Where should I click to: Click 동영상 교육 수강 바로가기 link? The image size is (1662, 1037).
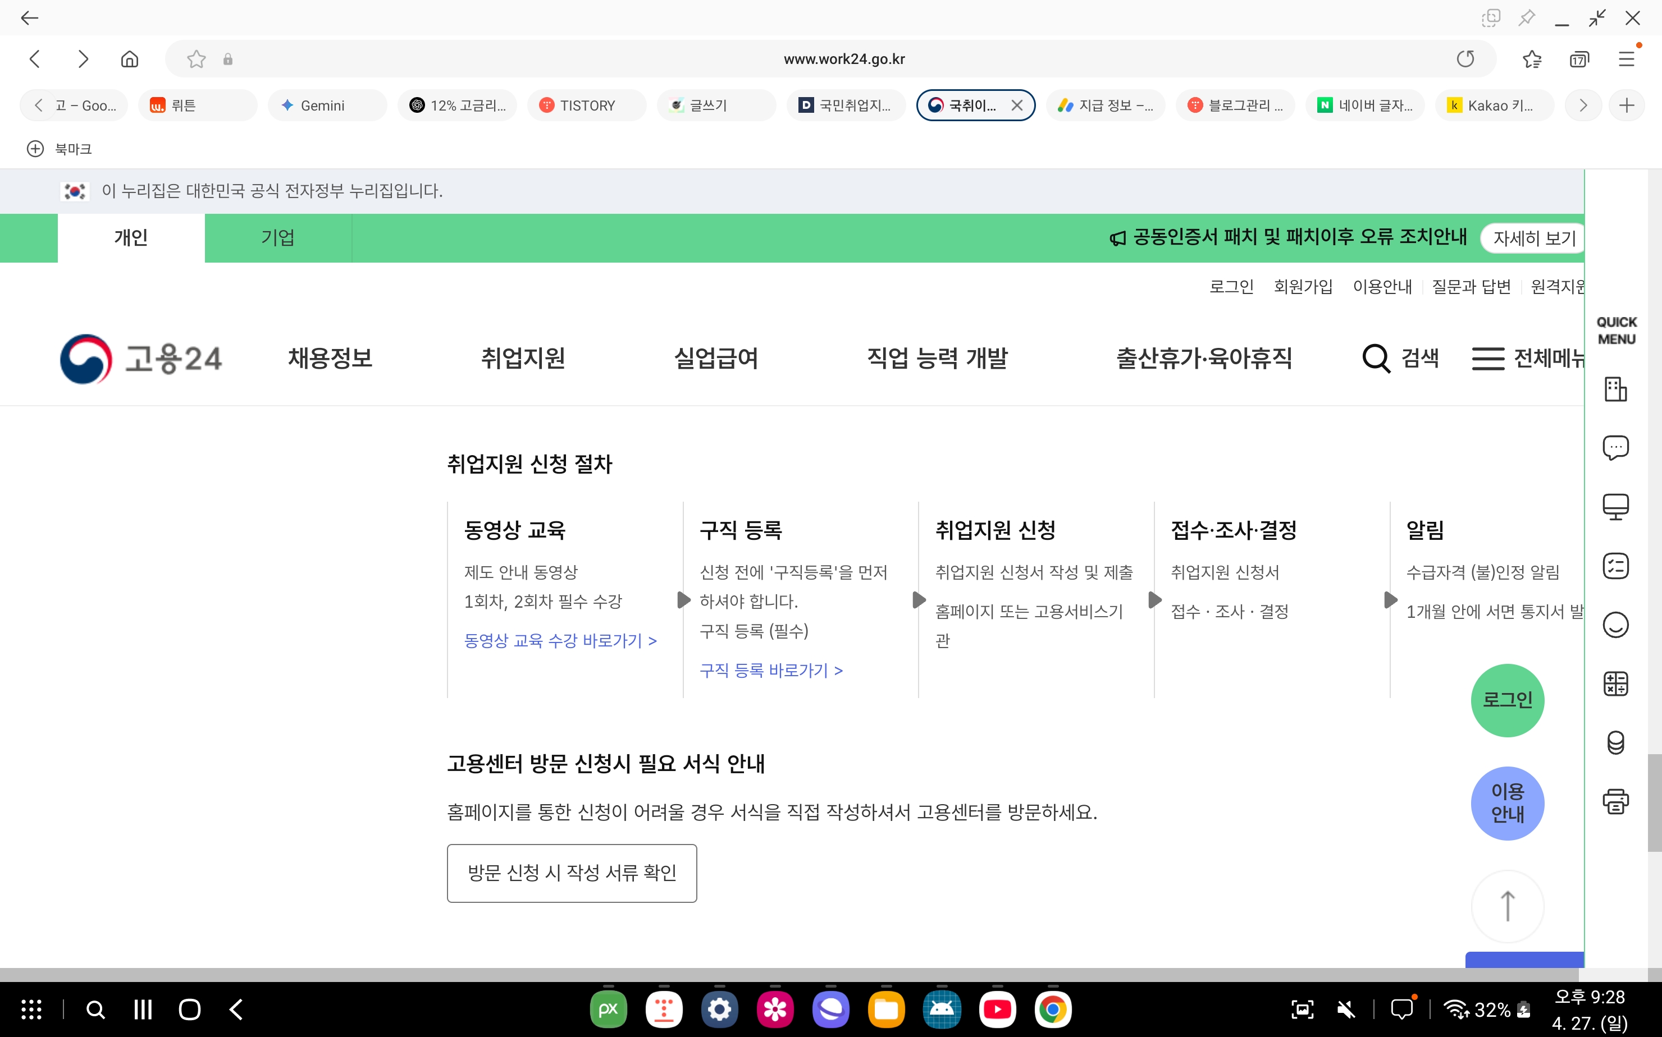coord(560,641)
